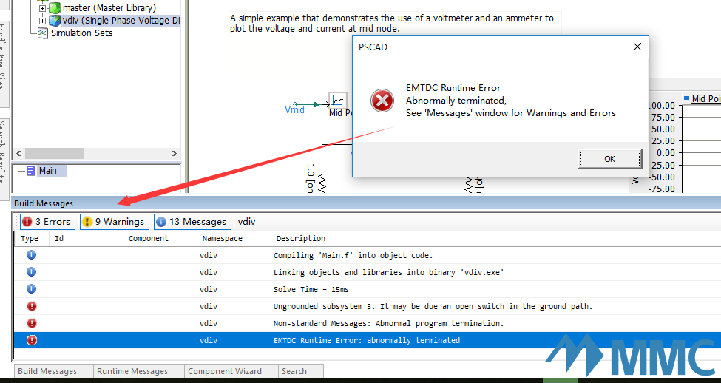Click the info icon of the Compiling row
This screenshot has width=721, height=383.
[31, 255]
